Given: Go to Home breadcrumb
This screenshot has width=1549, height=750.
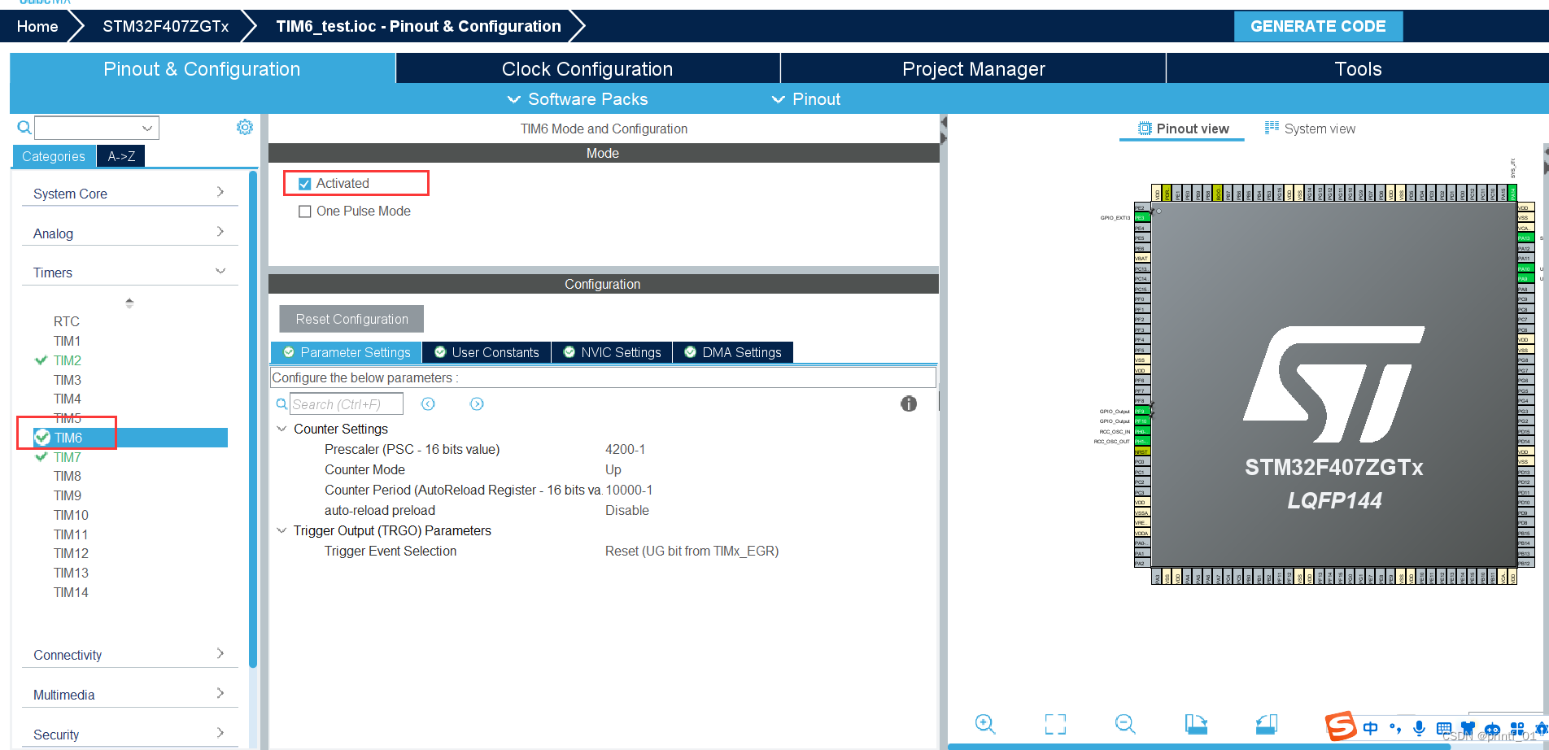Looking at the screenshot, I should coord(37,26).
